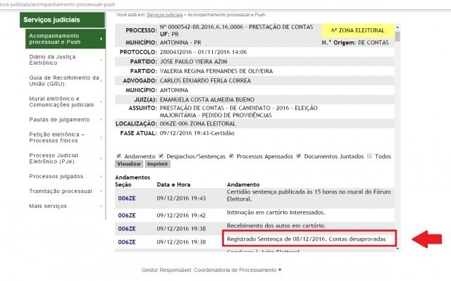Viewport: 451px width, 281px height.
Task: Toggle the Andamento checkbox
Action: (118, 156)
